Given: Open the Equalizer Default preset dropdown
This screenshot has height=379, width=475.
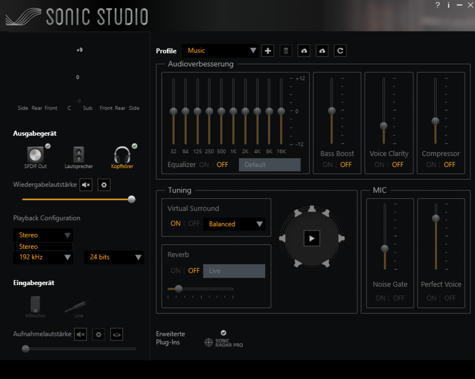Looking at the screenshot, I should click(x=270, y=165).
